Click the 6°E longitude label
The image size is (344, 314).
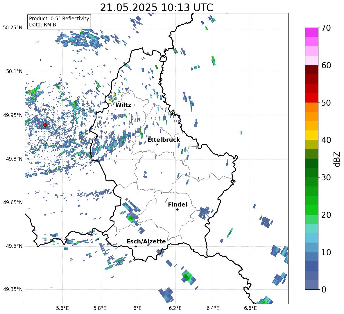tap(137, 308)
